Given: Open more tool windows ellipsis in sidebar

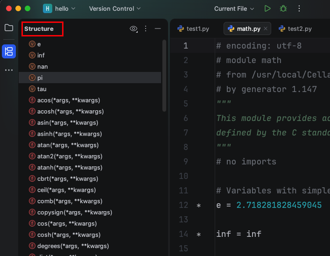Looking at the screenshot, I should click(9, 70).
